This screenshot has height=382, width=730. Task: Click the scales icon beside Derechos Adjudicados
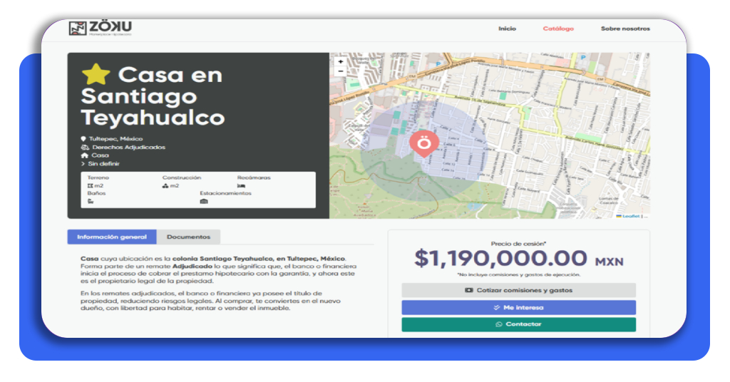pyautogui.click(x=85, y=147)
